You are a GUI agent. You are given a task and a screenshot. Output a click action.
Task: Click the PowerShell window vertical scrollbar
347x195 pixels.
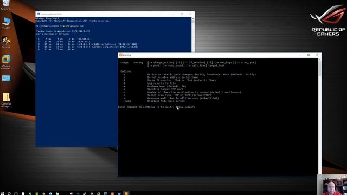pyautogui.click(x=193, y=34)
